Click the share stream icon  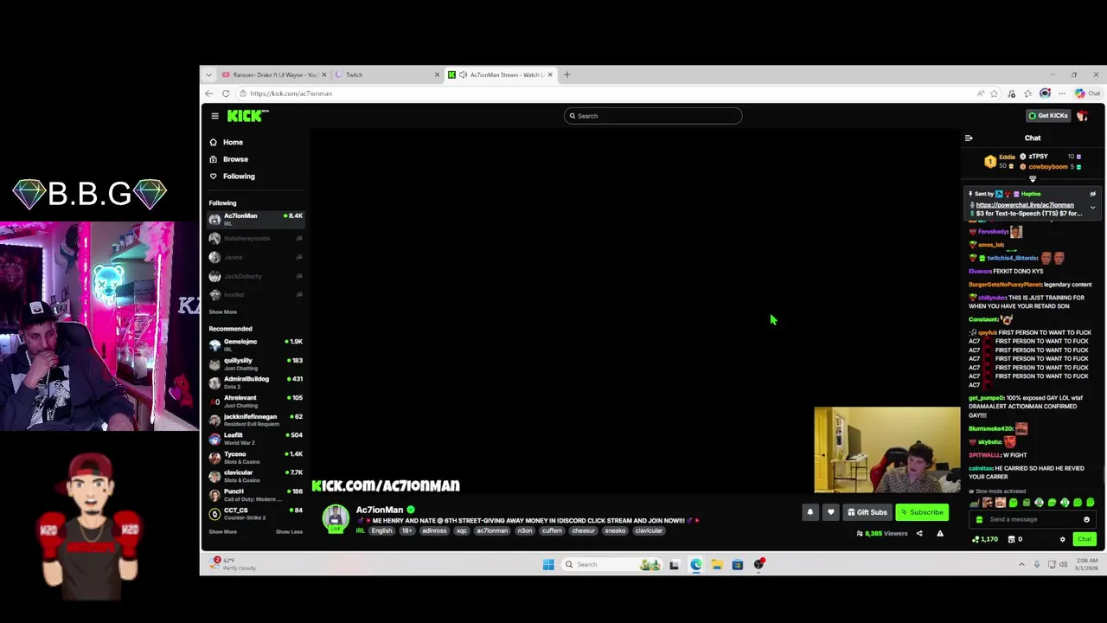click(x=919, y=534)
